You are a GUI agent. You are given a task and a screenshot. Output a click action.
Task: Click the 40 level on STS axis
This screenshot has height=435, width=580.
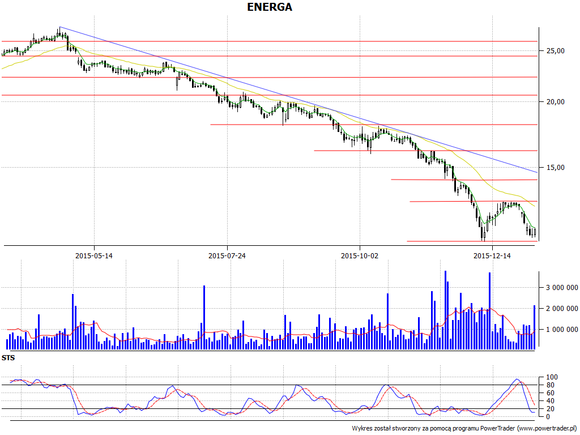pyautogui.click(x=550, y=401)
